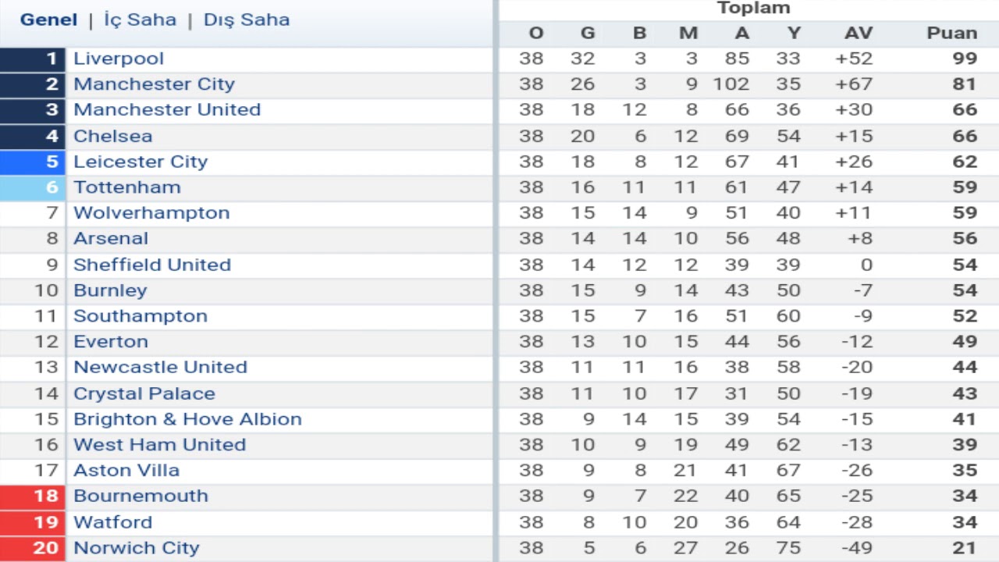
Task: Select Sheffield United in the table
Action: [x=152, y=265]
